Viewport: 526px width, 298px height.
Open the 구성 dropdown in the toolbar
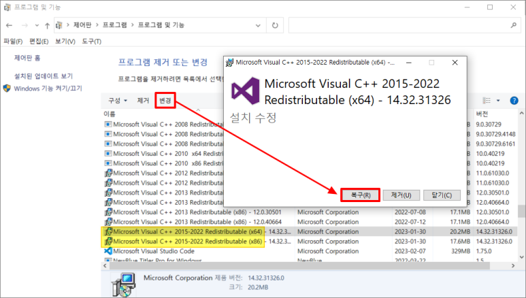[x=118, y=100]
